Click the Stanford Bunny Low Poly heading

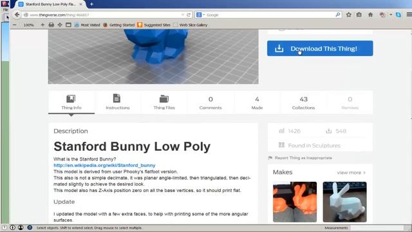point(132,146)
